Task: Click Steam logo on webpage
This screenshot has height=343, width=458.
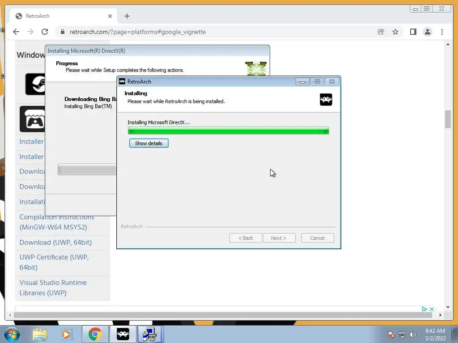Action: tap(35, 84)
